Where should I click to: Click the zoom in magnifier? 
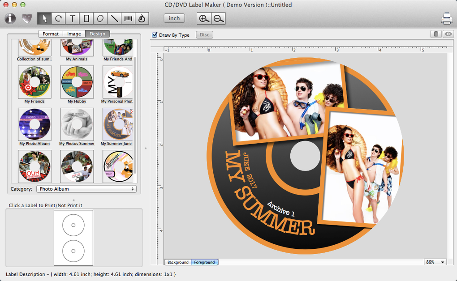pyautogui.click(x=204, y=18)
